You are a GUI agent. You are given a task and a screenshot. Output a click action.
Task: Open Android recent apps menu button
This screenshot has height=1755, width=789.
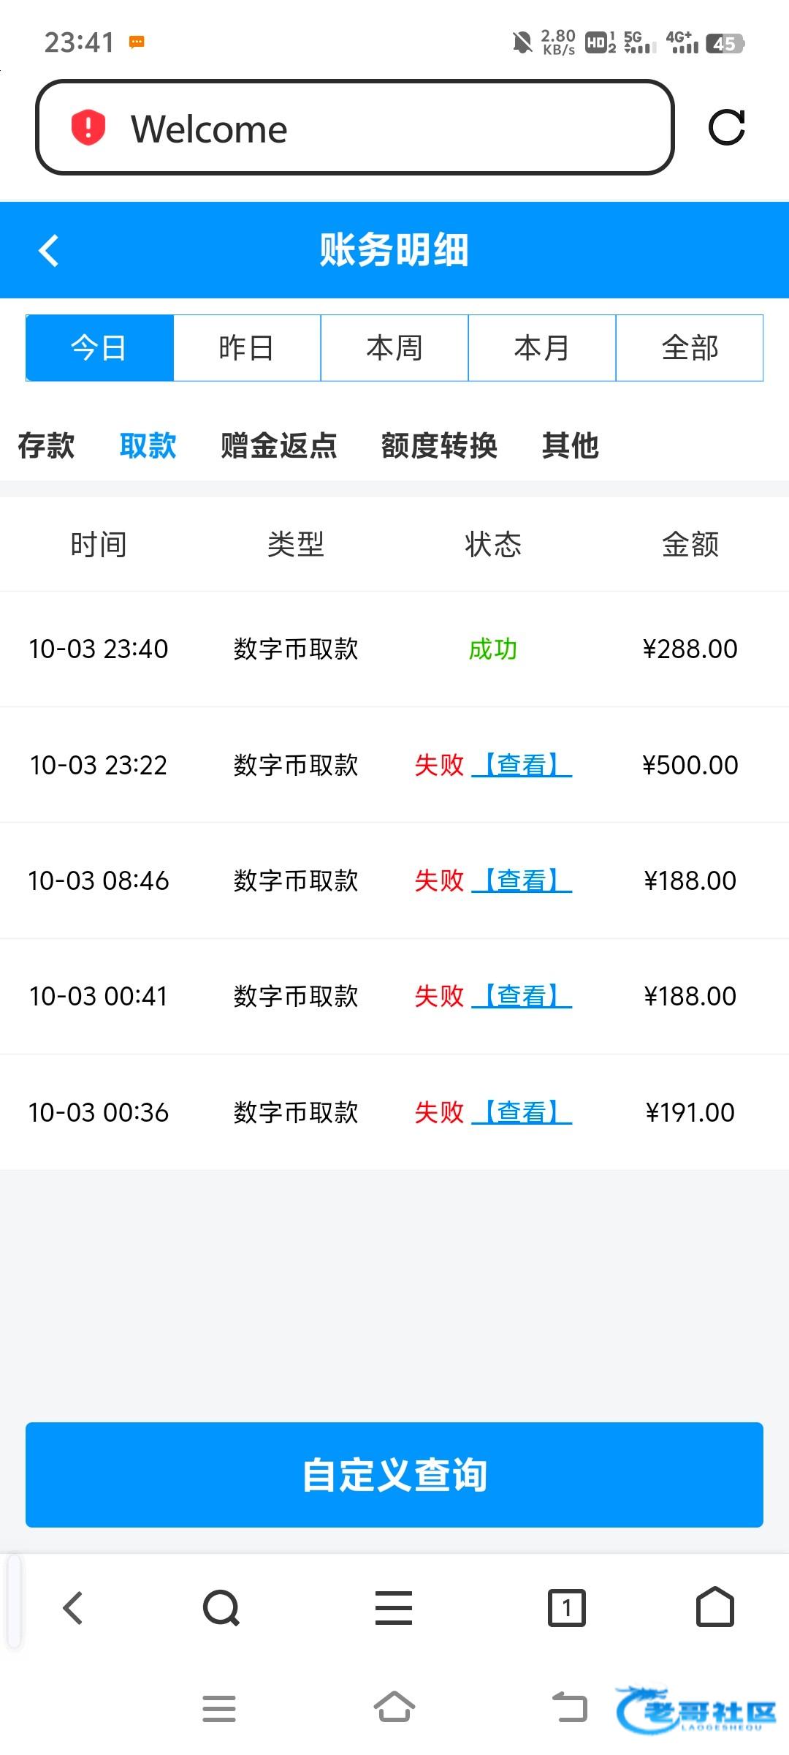(219, 1709)
